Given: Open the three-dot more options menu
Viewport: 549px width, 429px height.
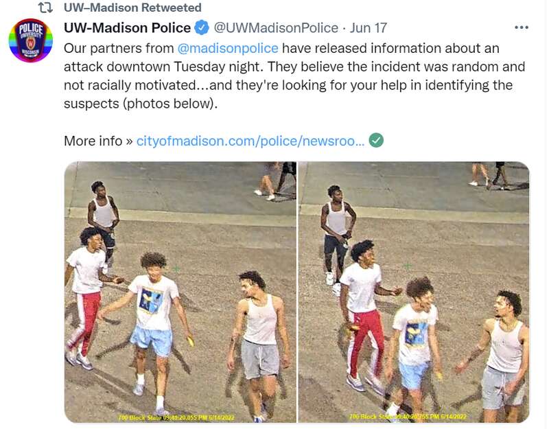Looking at the screenshot, I should click(x=522, y=27).
